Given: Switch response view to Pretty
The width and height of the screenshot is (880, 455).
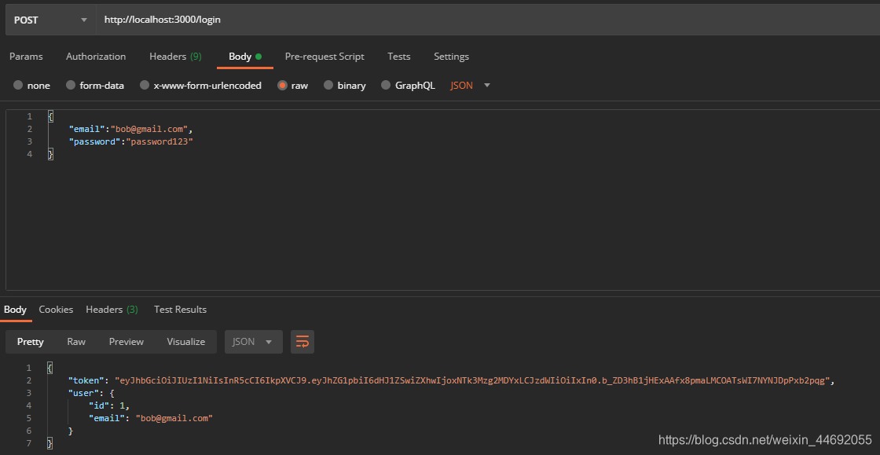Looking at the screenshot, I should point(31,342).
